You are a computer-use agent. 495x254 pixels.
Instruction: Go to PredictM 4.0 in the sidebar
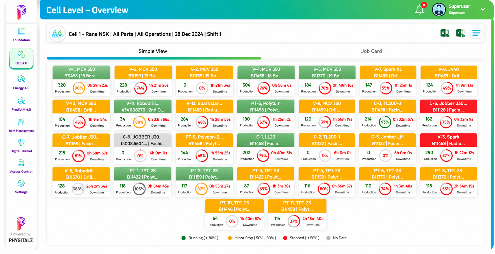21,104
